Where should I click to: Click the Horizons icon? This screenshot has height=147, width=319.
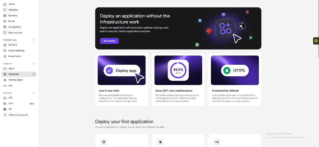click(5, 45)
